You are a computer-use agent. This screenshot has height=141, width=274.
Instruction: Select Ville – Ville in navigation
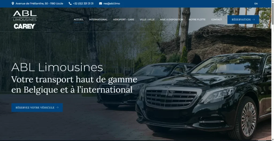[x=147, y=20]
